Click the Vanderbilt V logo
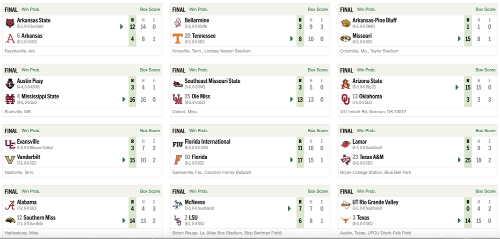500x239 pixels. (x=9, y=160)
